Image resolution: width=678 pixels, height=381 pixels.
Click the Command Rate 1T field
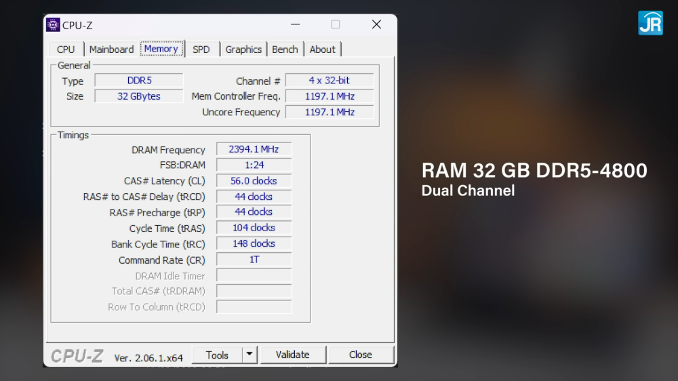254,260
